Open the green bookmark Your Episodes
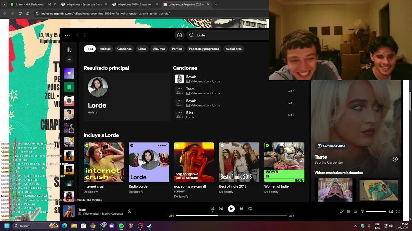 point(69,87)
